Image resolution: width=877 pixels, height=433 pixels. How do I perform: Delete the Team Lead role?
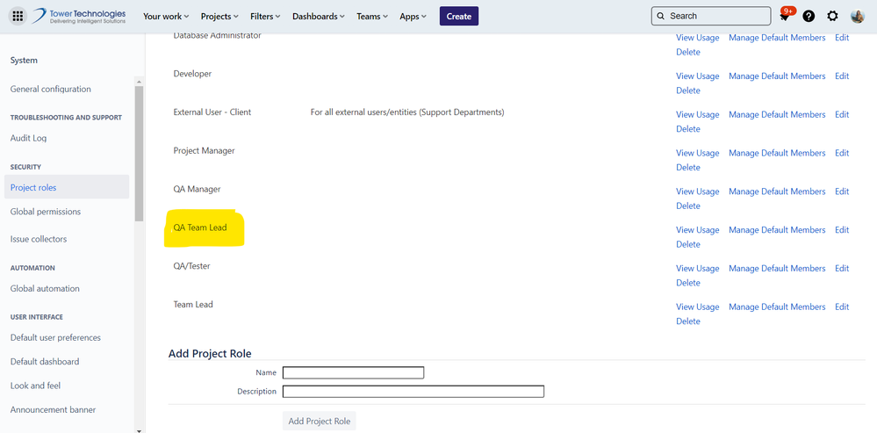click(688, 322)
